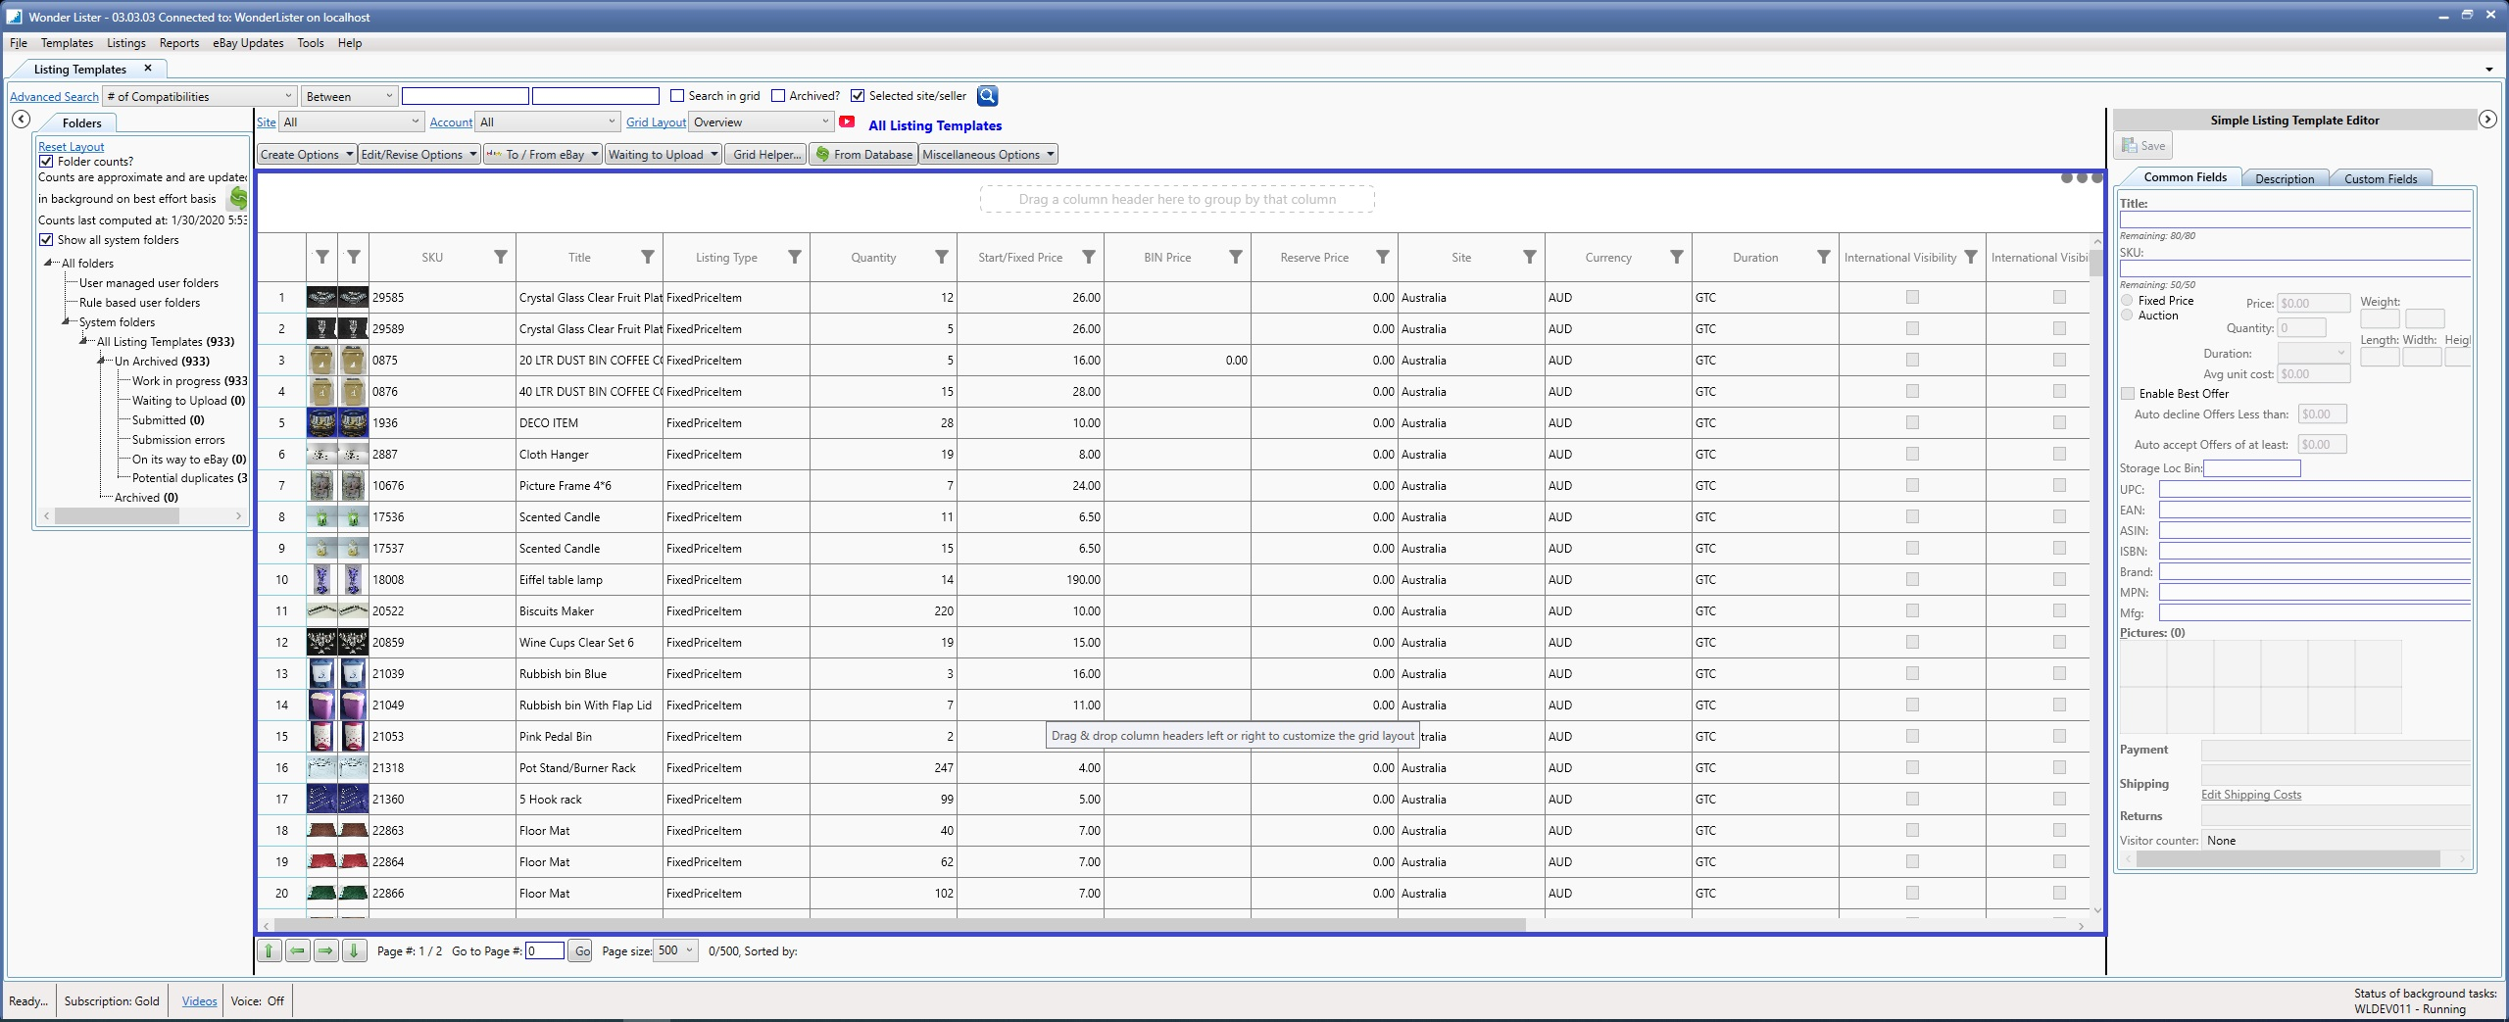Open the Tools menu
This screenshot has height=1022, width=2509.
pyautogui.click(x=311, y=43)
